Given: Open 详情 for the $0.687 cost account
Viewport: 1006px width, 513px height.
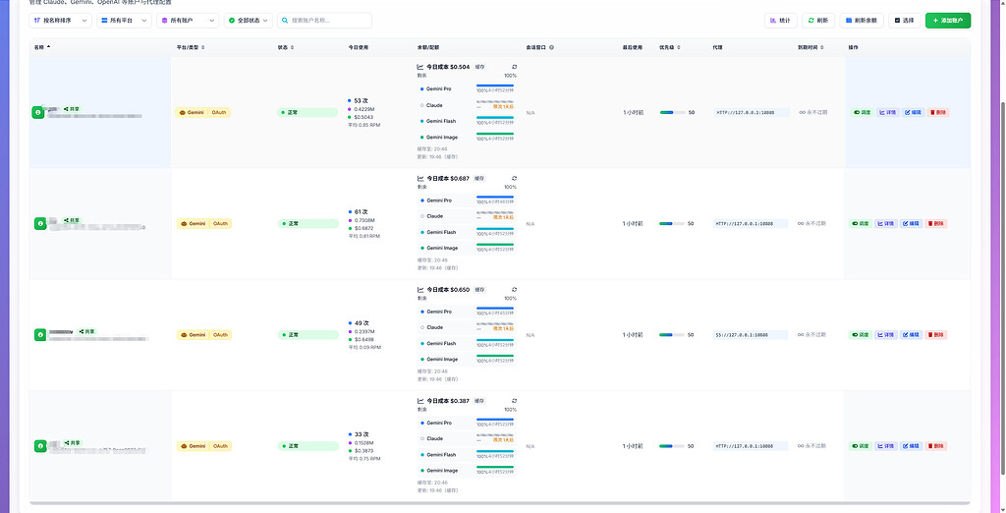Looking at the screenshot, I should tap(886, 223).
